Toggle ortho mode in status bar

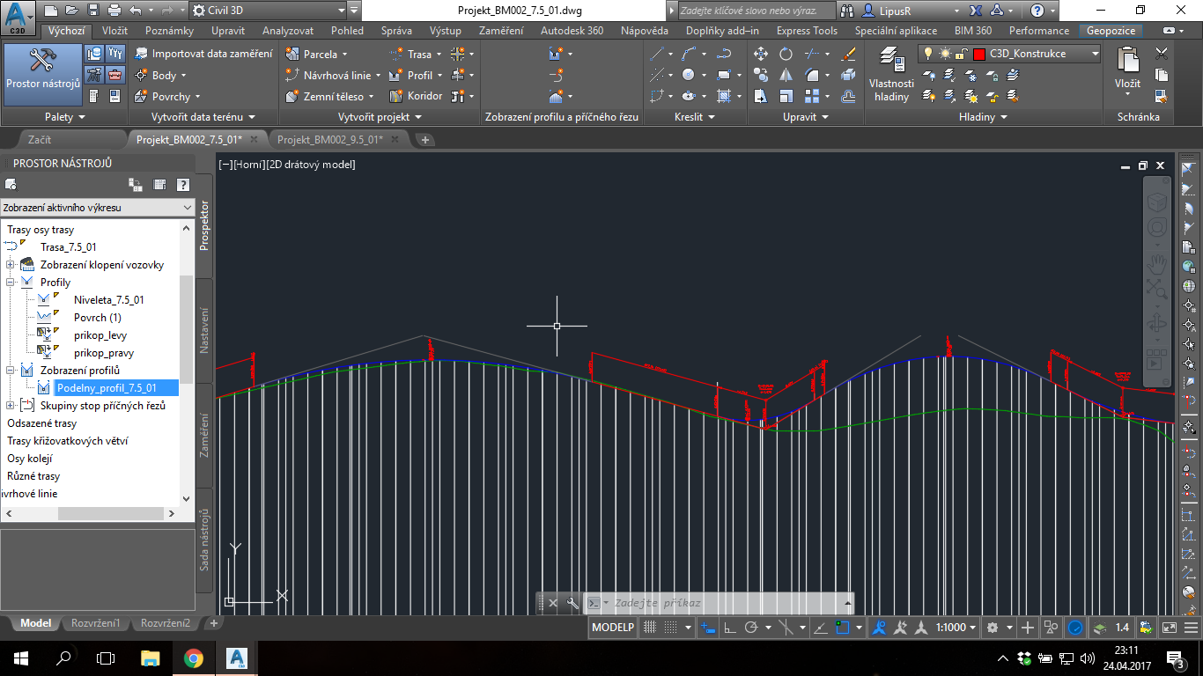pyautogui.click(x=729, y=628)
